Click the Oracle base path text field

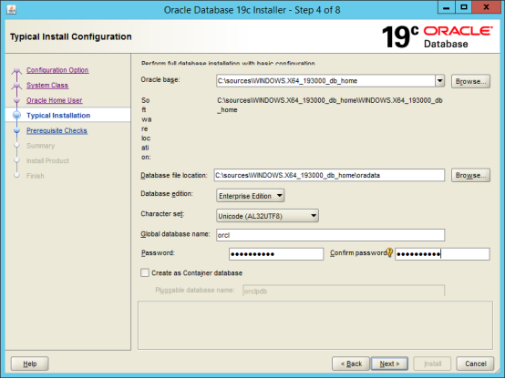click(325, 80)
